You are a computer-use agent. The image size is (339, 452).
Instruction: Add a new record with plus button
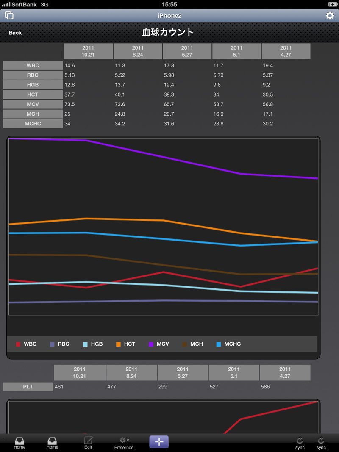click(x=159, y=442)
